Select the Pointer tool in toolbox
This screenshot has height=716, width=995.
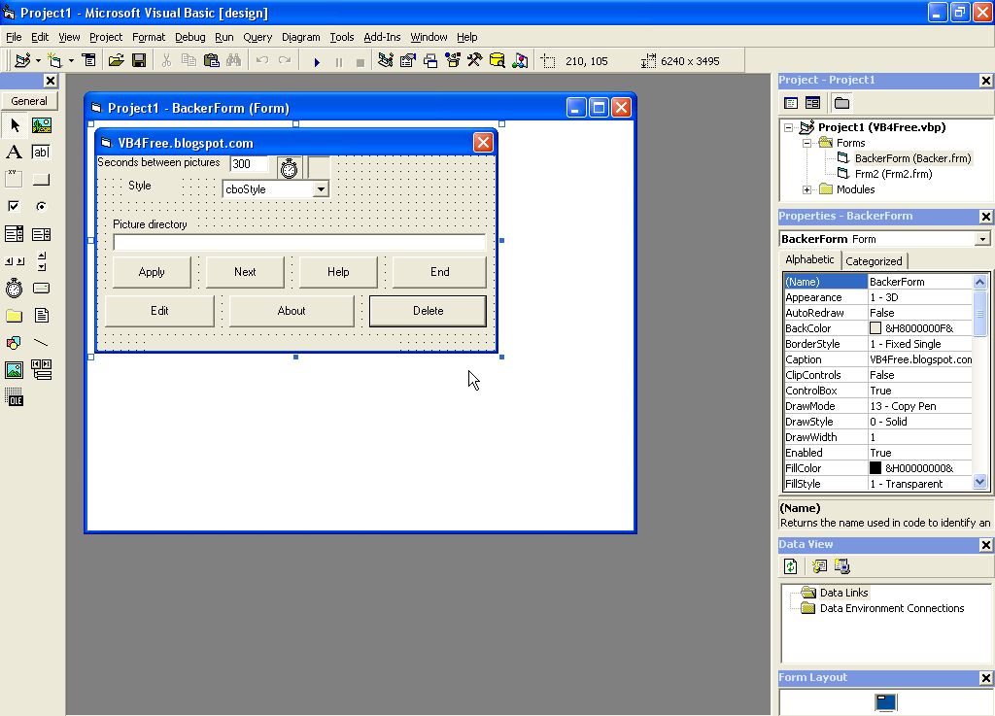point(14,125)
